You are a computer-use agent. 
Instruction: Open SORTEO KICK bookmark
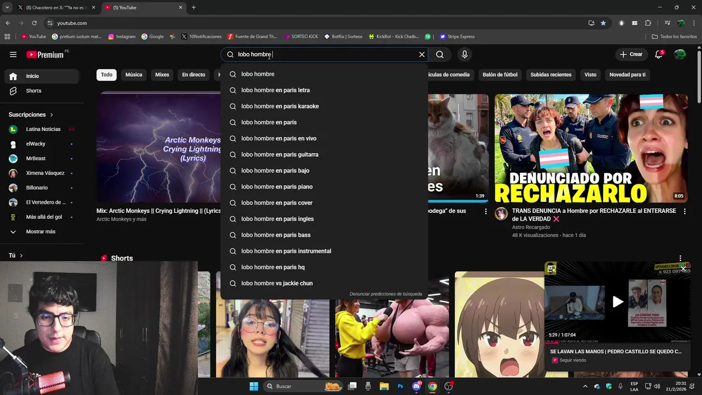click(301, 37)
